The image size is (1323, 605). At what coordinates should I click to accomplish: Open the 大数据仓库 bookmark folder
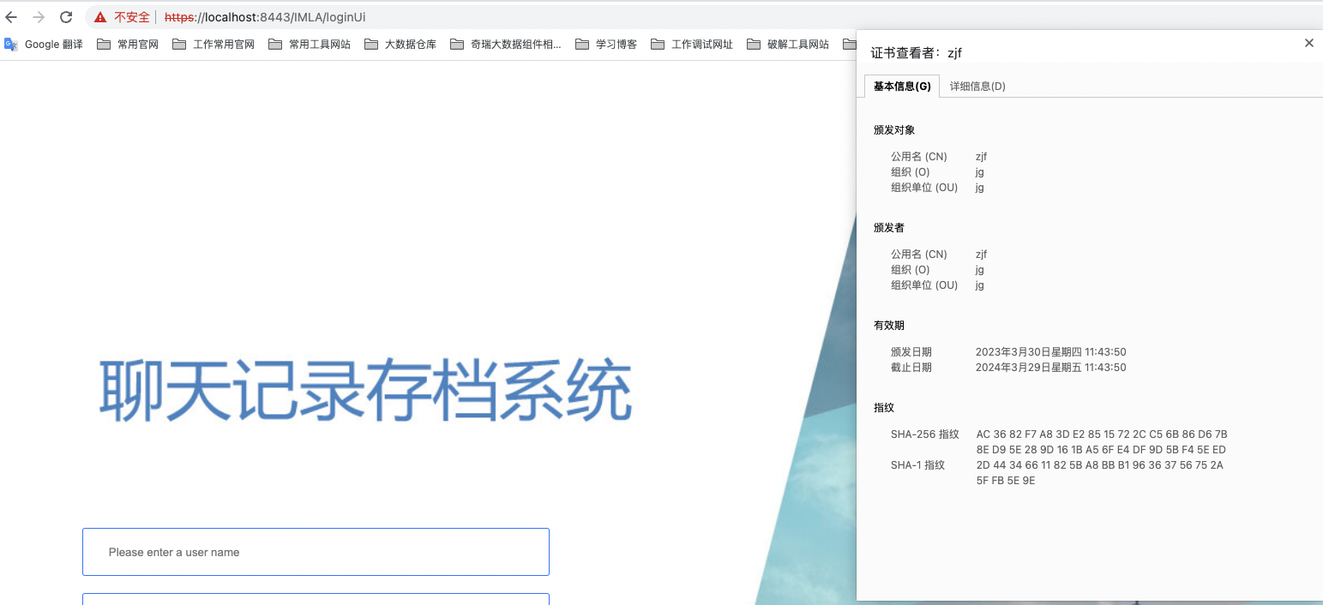(400, 45)
